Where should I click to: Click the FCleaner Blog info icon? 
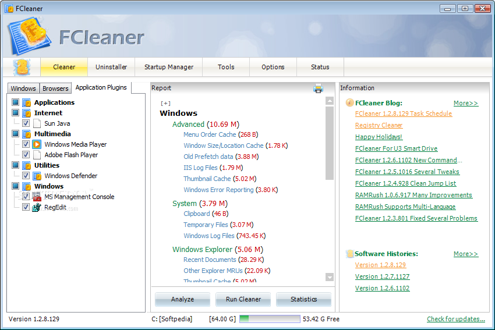click(x=349, y=103)
